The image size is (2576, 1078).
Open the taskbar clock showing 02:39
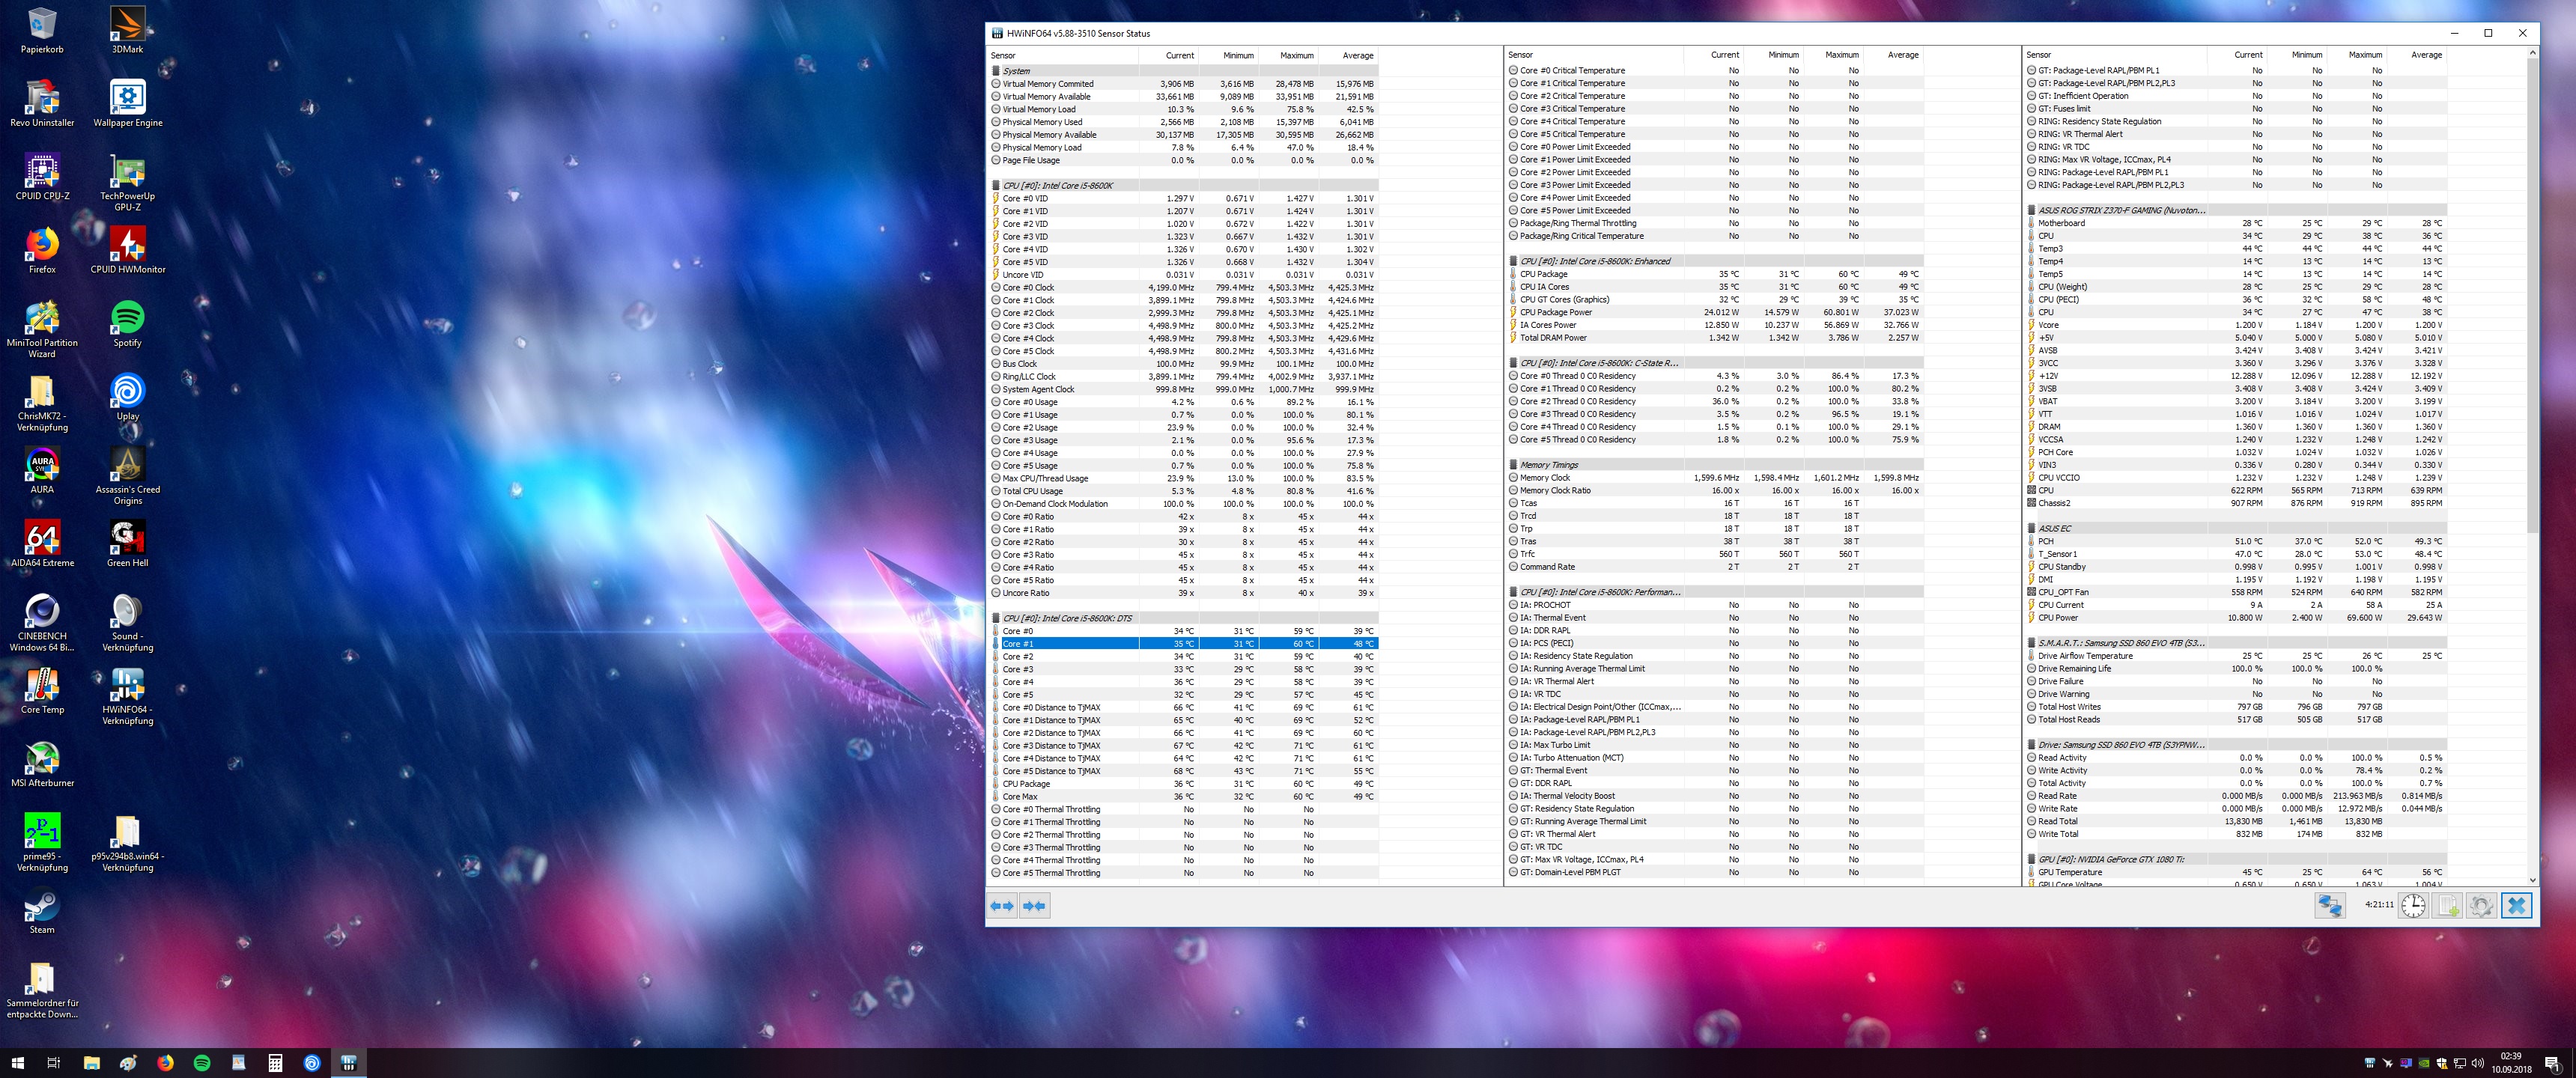[x=2511, y=1063]
